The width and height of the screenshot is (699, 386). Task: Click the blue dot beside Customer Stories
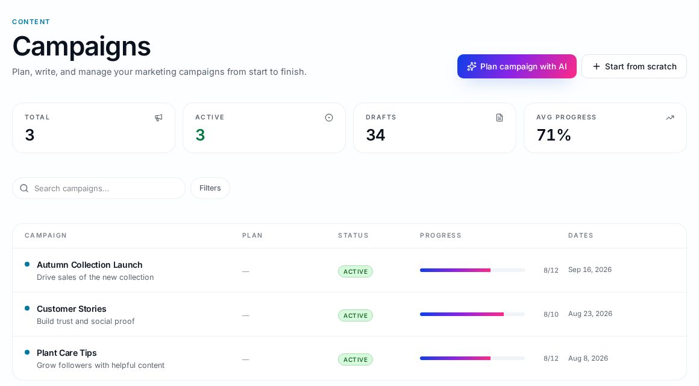point(27,308)
